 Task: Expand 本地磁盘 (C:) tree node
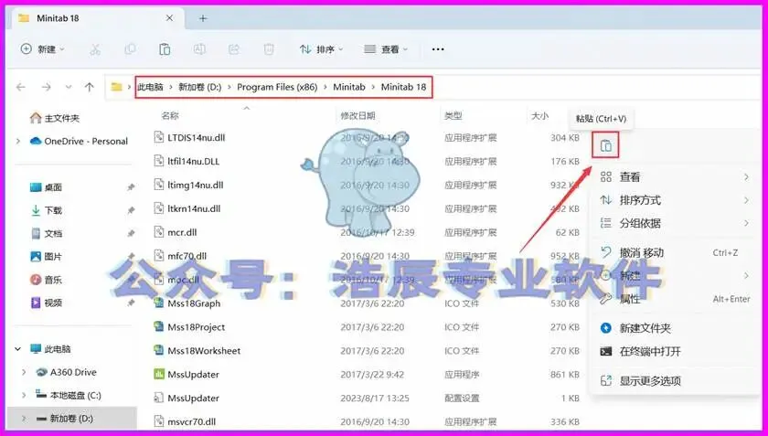[24, 396]
